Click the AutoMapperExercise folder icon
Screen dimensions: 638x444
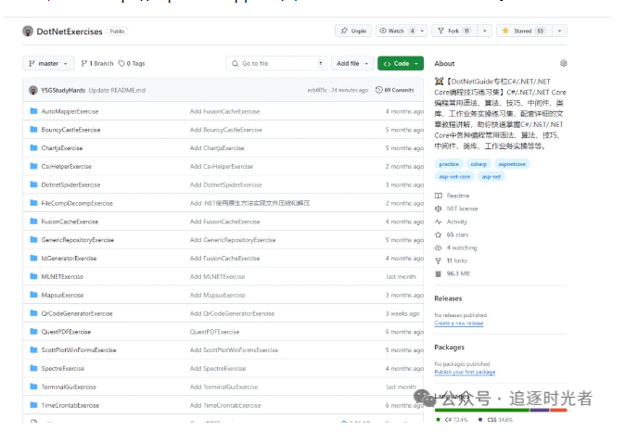(x=33, y=111)
